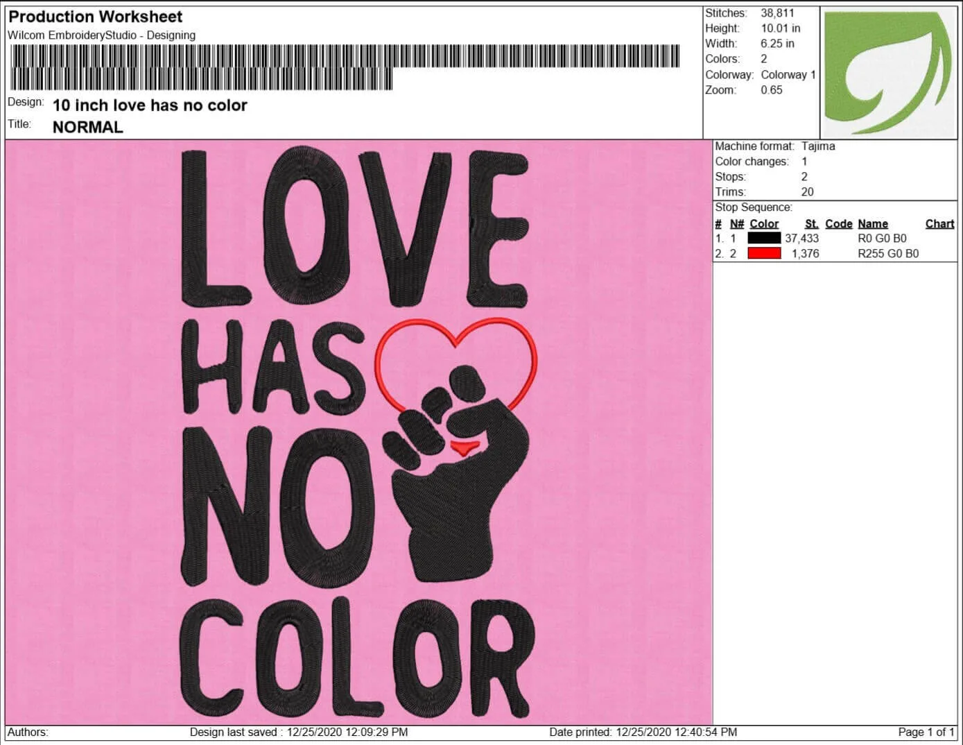Click the color name 'R0 G0 B0'
Screen dimensions: 963x745
coord(882,239)
